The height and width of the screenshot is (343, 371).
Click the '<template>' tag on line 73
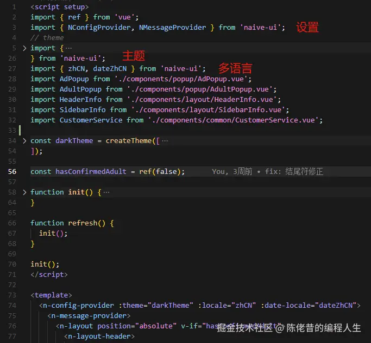(x=52, y=295)
